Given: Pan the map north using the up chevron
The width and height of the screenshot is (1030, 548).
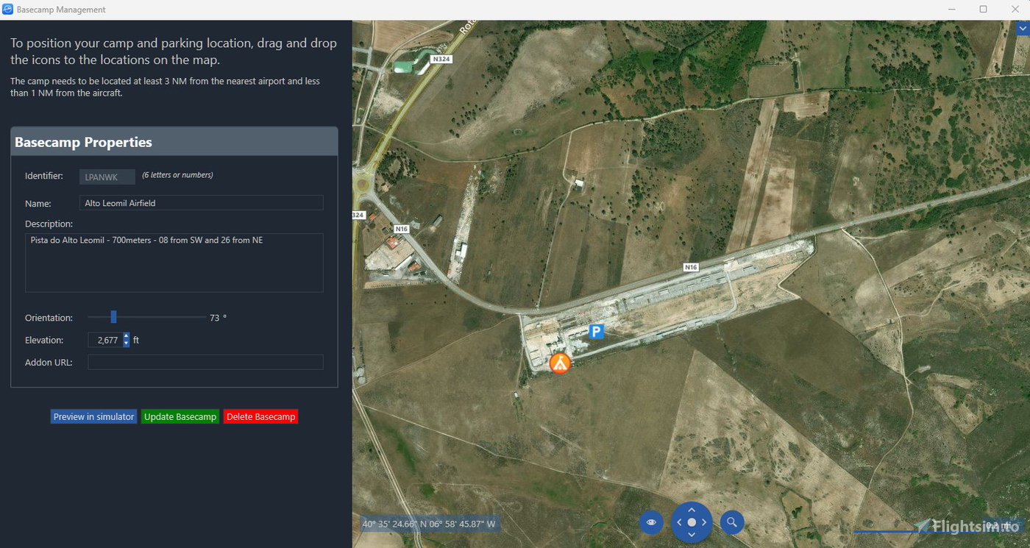Looking at the screenshot, I should click(x=692, y=508).
